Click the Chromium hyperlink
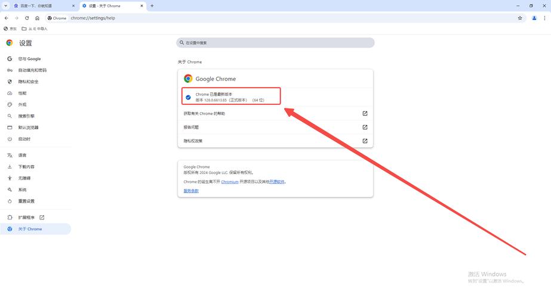This screenshot has width=551, height=298. (x=230, y=182)
